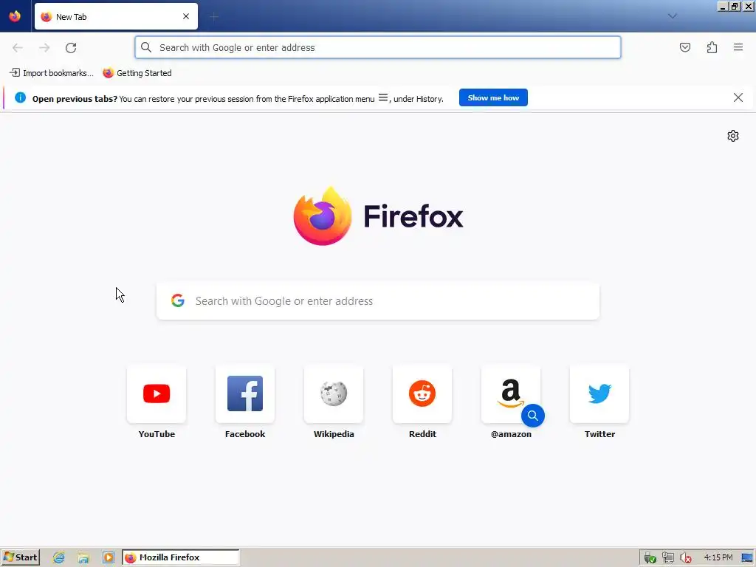Expand the list all tabs chevron
The height and width of the screenshot is (567, 756).
pyautogui.click(x=672, y=16)
